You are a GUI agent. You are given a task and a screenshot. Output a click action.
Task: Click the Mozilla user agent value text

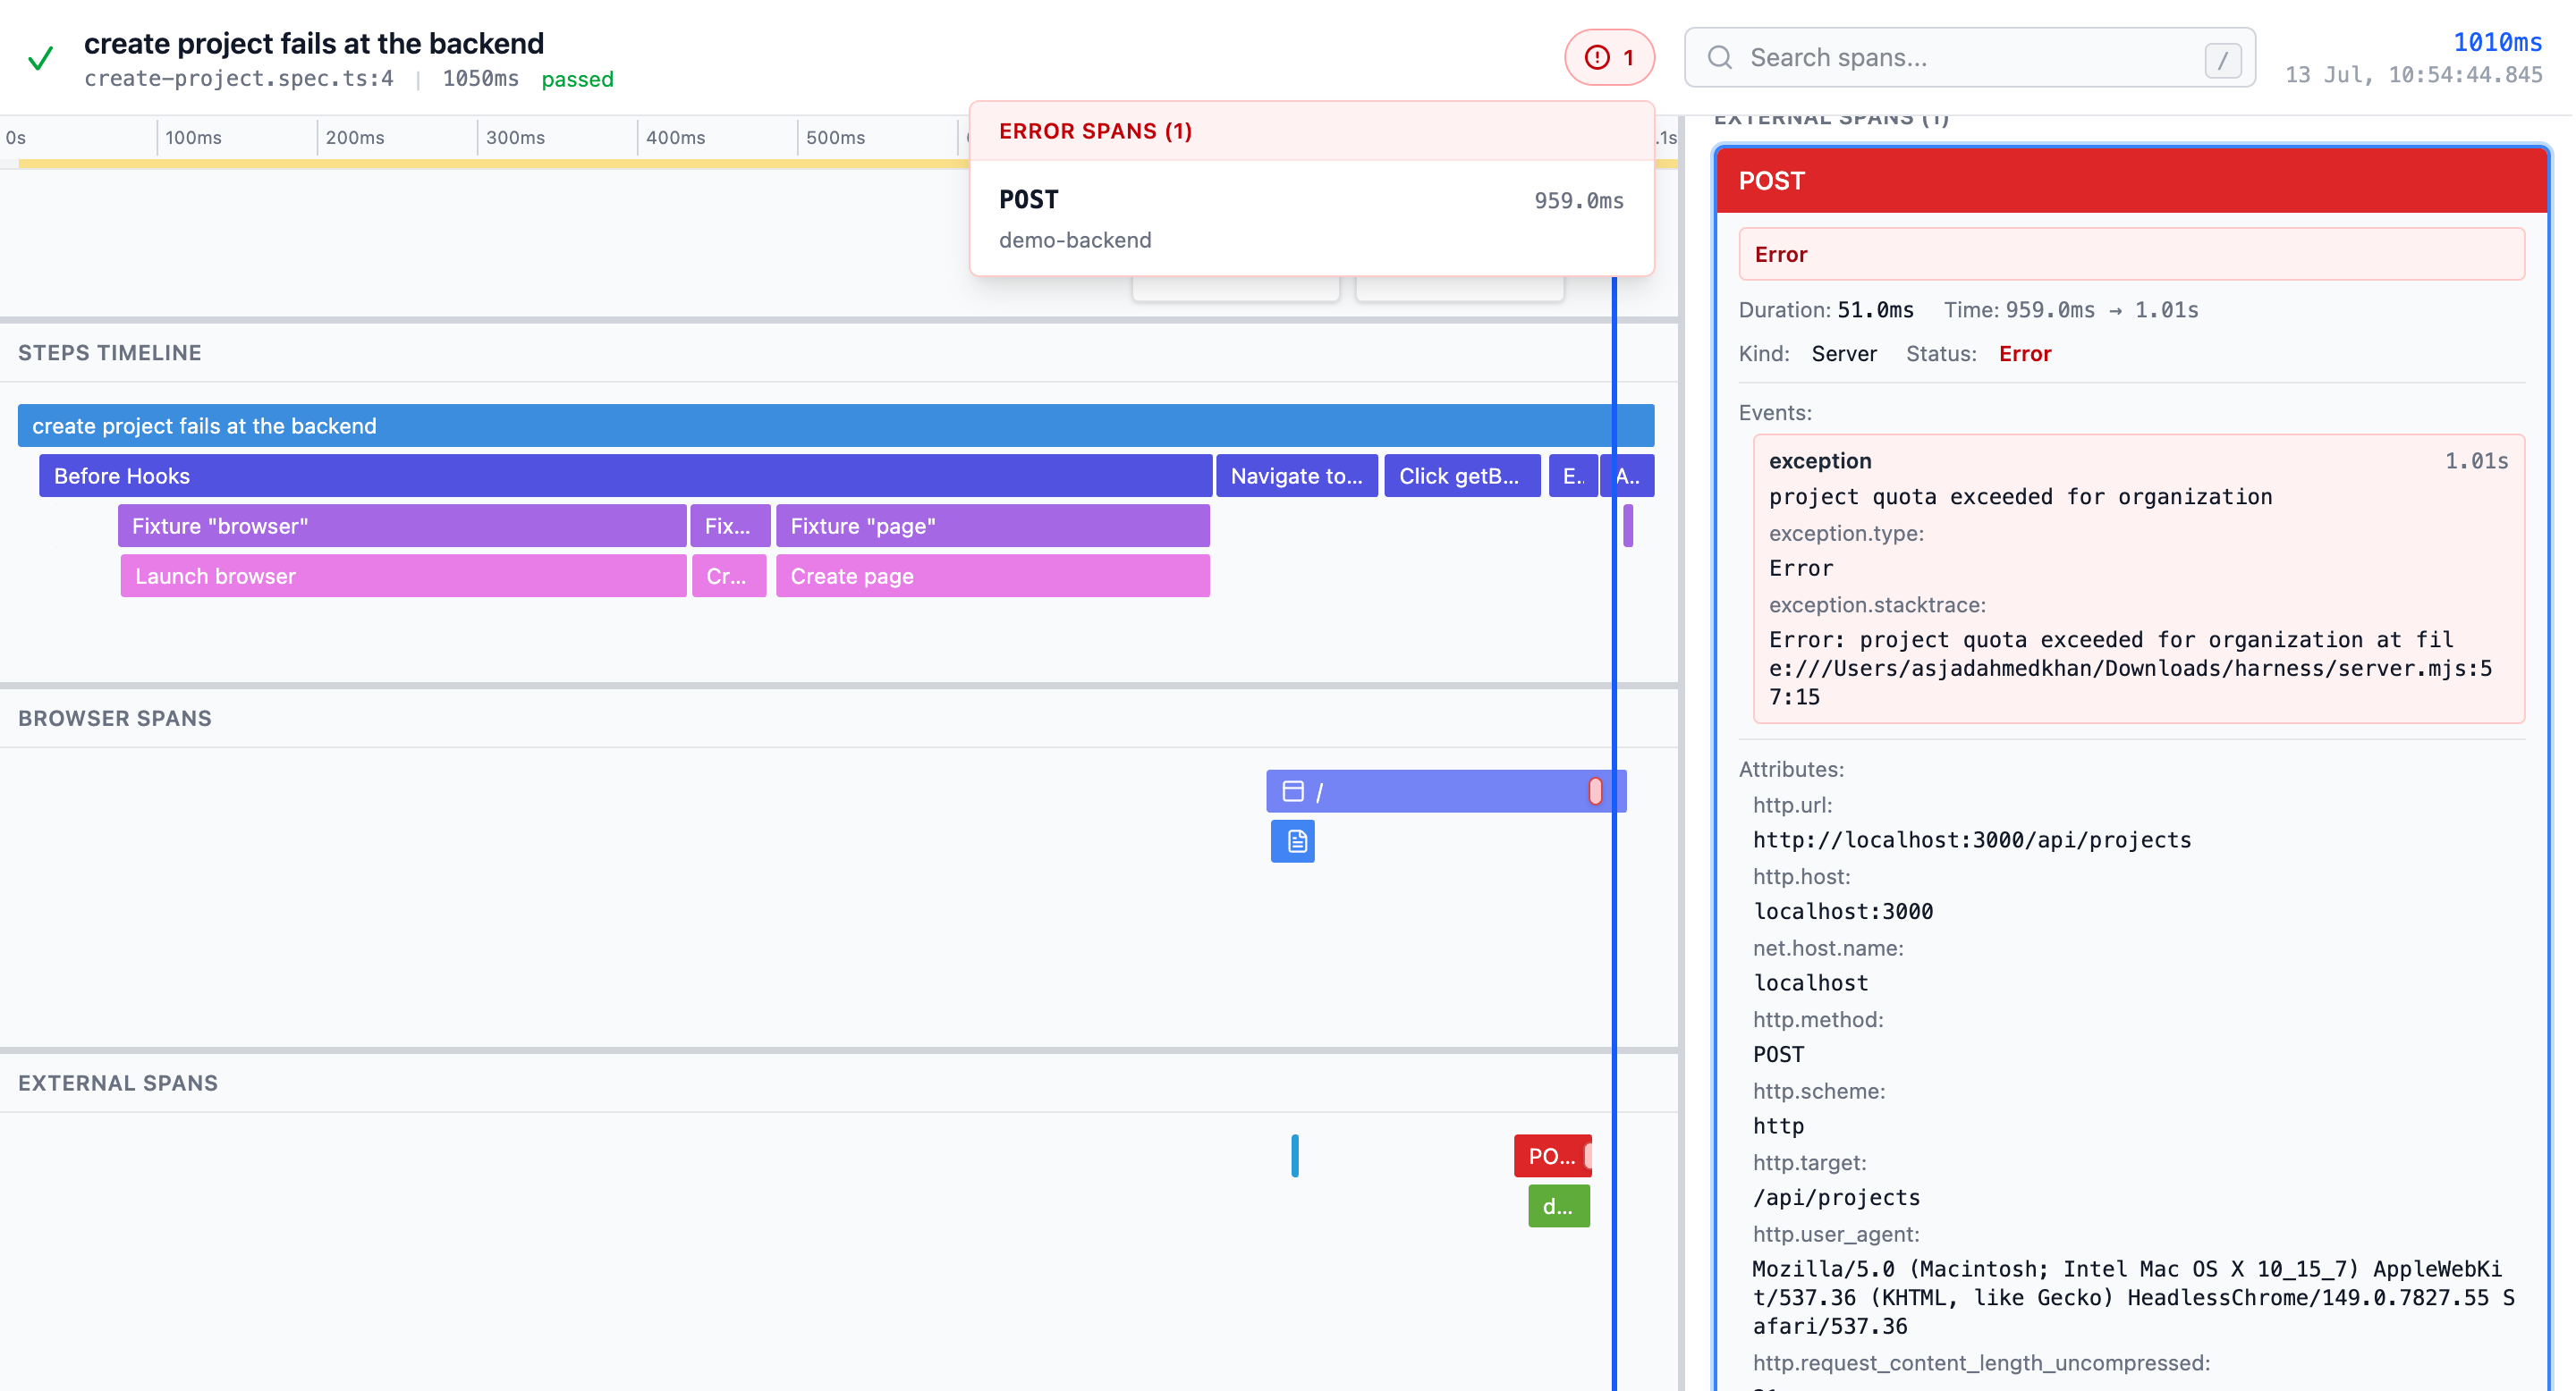click(x=2133, y=1297)
